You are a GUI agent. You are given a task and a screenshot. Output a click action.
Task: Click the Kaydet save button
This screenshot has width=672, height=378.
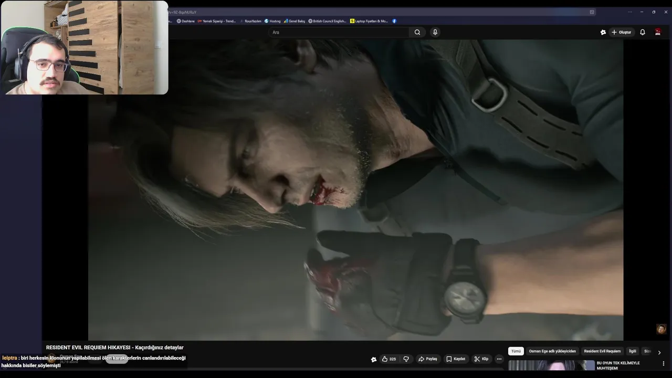click(x=456, y=359)
